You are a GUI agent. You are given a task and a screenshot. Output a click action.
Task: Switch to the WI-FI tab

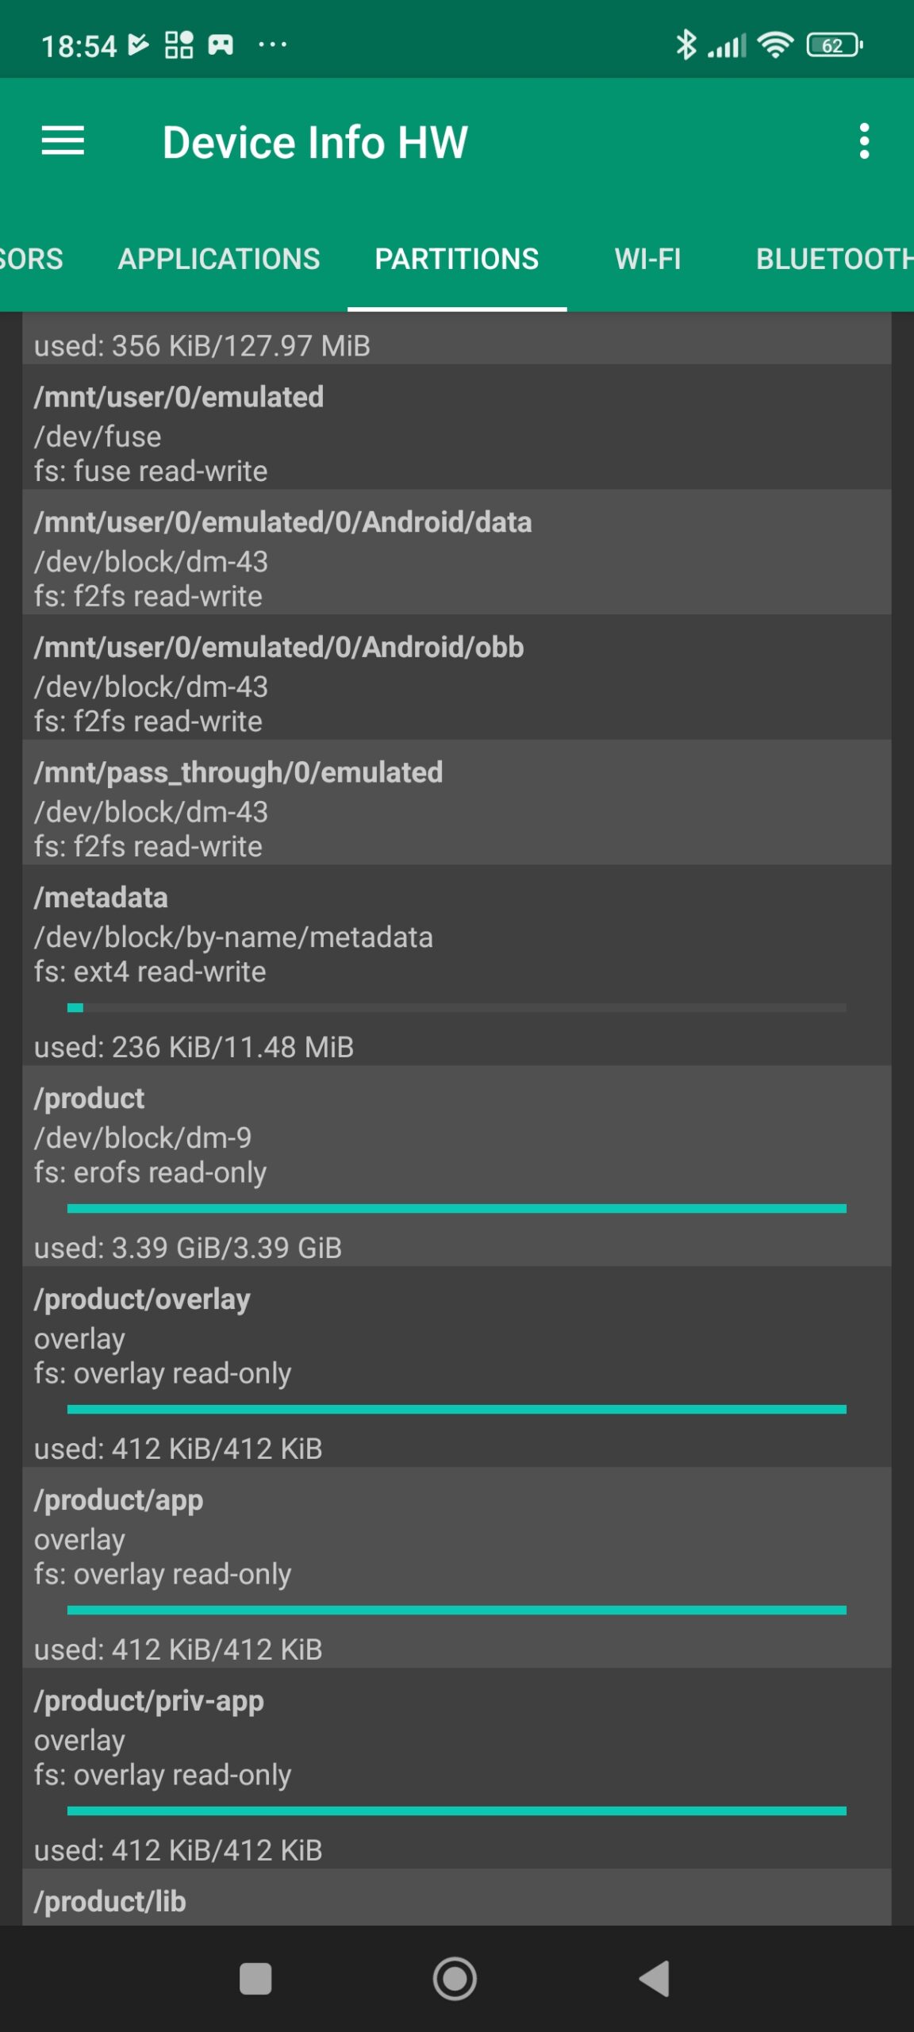[x=647, y=259]
